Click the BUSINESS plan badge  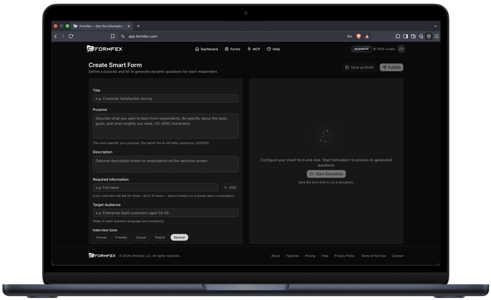click(x=361, y=49)
